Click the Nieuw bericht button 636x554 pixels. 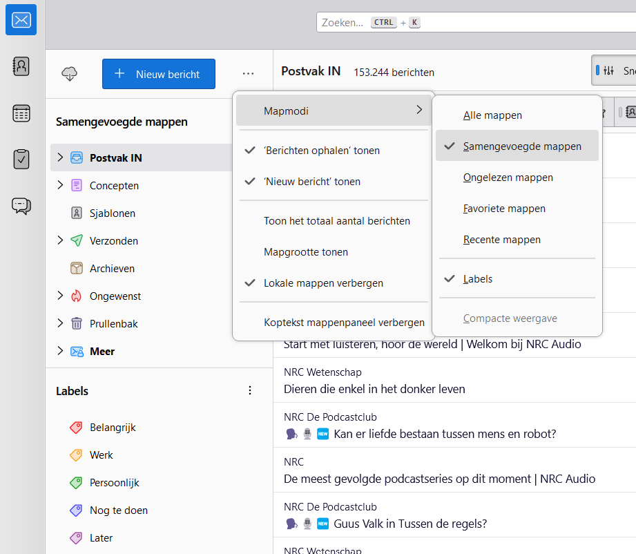coord(159,74)
